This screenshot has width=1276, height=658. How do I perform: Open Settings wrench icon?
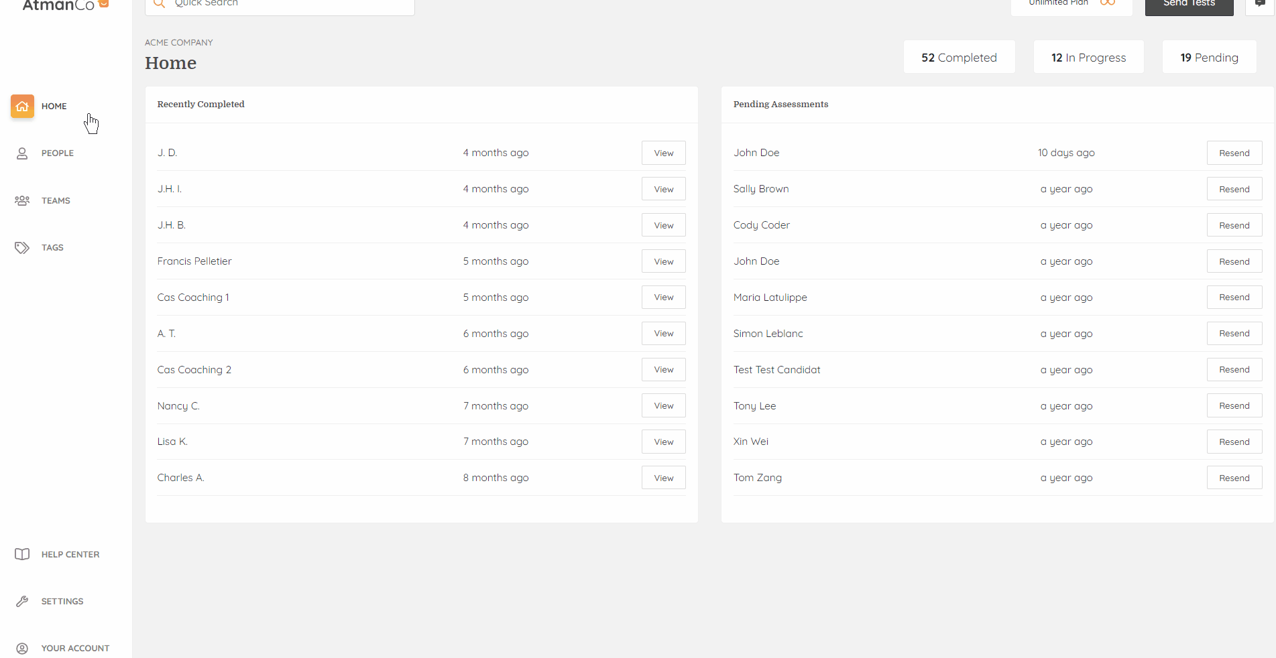[22, 601]
